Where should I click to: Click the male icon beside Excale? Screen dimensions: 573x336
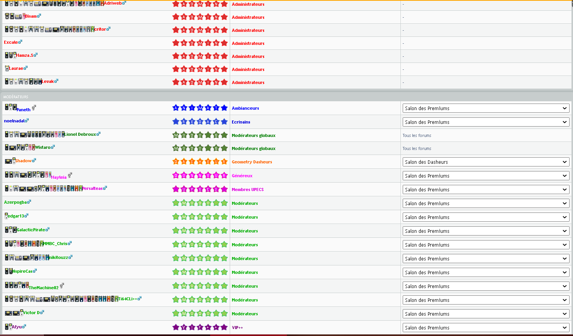coord(20,42)
